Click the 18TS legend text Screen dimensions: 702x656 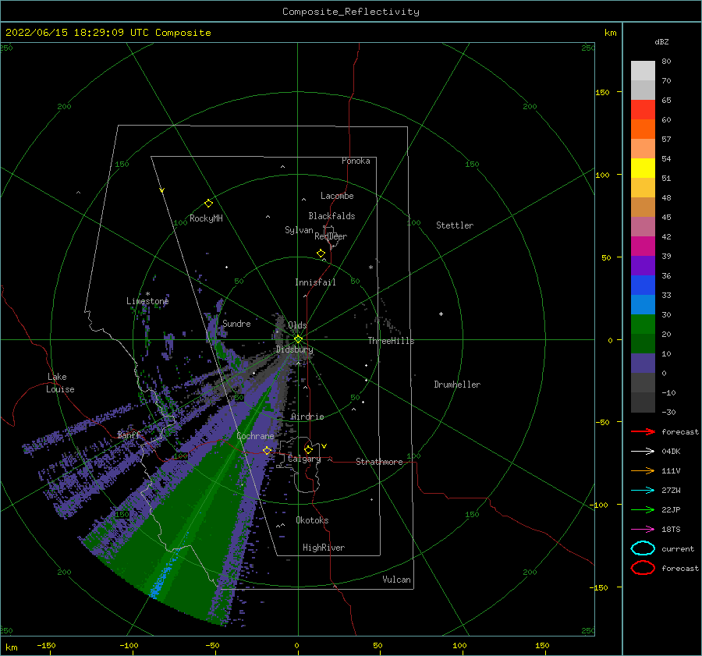[671, 530]
